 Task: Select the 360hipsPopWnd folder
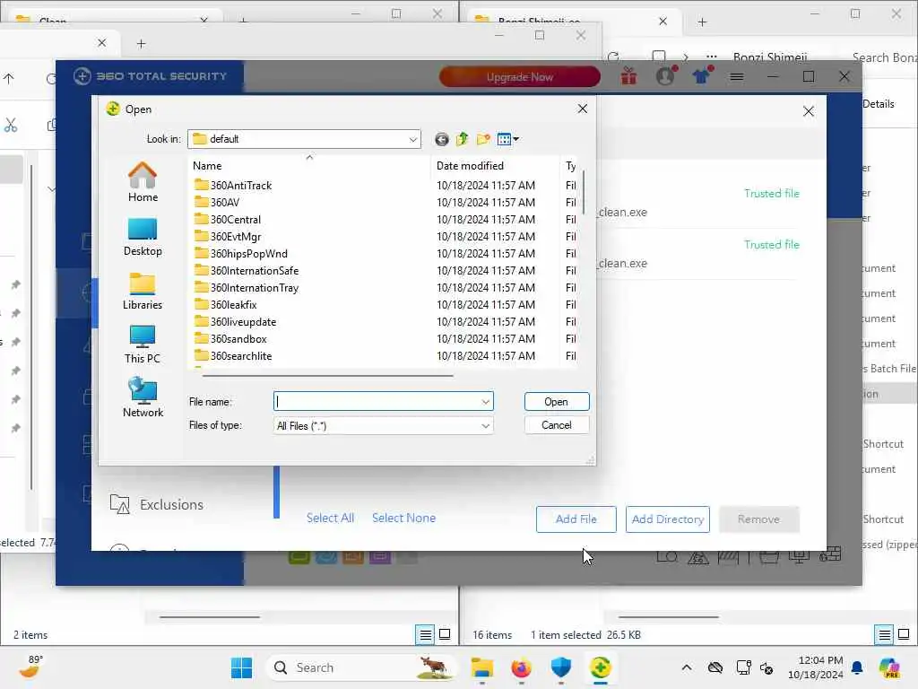point(241,253)
